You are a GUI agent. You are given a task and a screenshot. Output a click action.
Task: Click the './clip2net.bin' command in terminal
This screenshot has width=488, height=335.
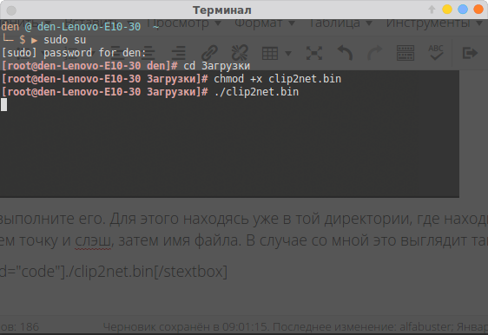pos(256,92)
